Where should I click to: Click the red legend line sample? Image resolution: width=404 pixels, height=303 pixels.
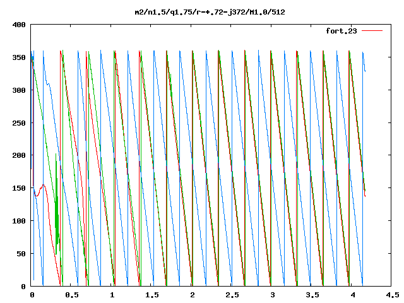pyautogui.click(x=372, y=31)
